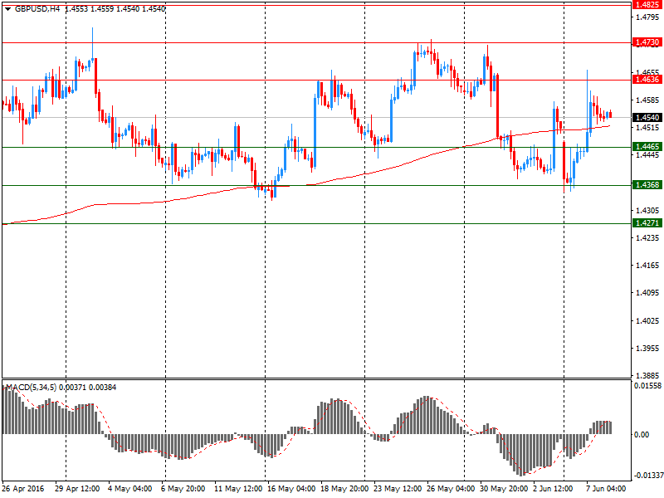This screenshot has width=664, height=498.
Task: Select the MACD(5,34,5) indicator label
Action: [x=32, y=387]
